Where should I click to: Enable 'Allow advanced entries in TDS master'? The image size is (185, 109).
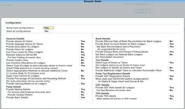[171, 99]
